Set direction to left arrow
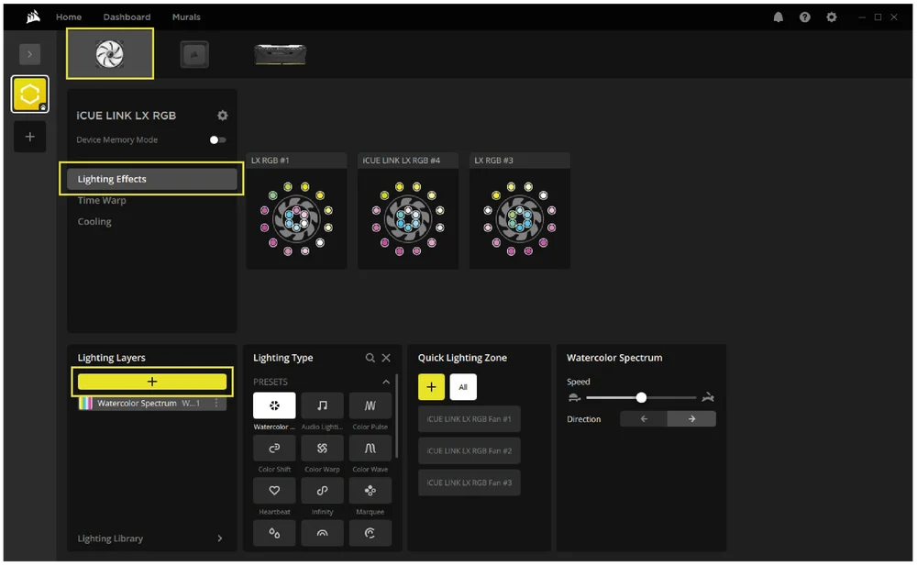The width and height of the screenshot is (917, 566). (x=644, y=419)
